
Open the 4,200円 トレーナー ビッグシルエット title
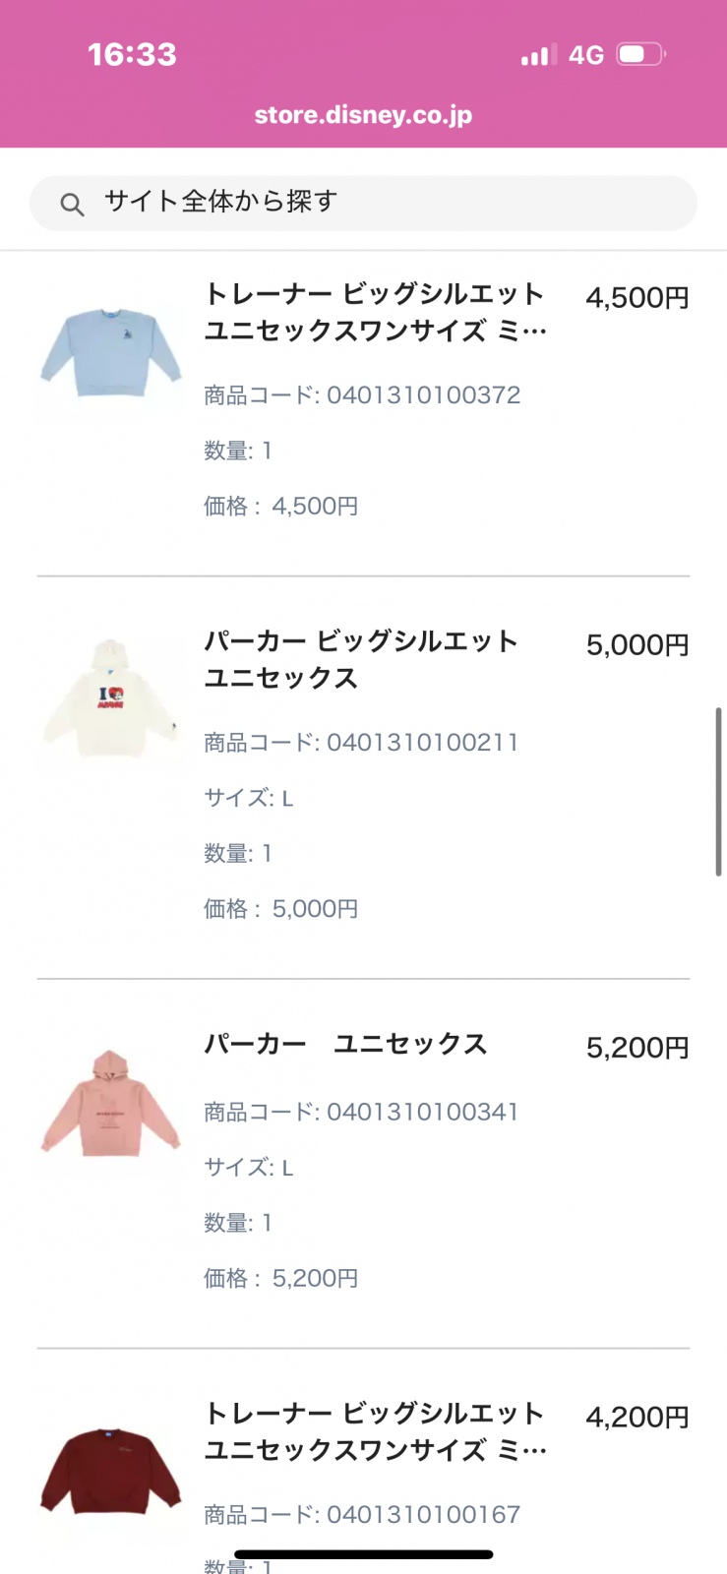pos(375,1431)
